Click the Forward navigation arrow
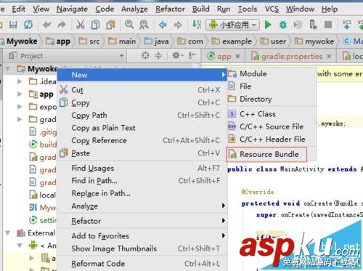The width and height of the screenshot is (363, 271). (x=178, y=25)
